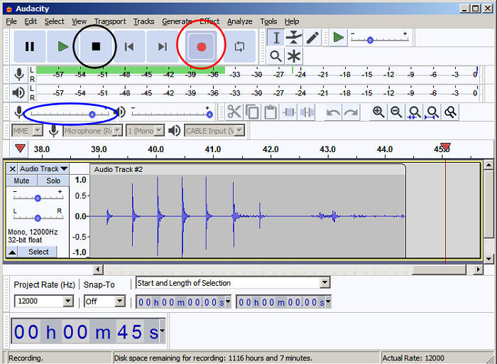
Task: Open the Project Rate dropdown
Action: 68,301
